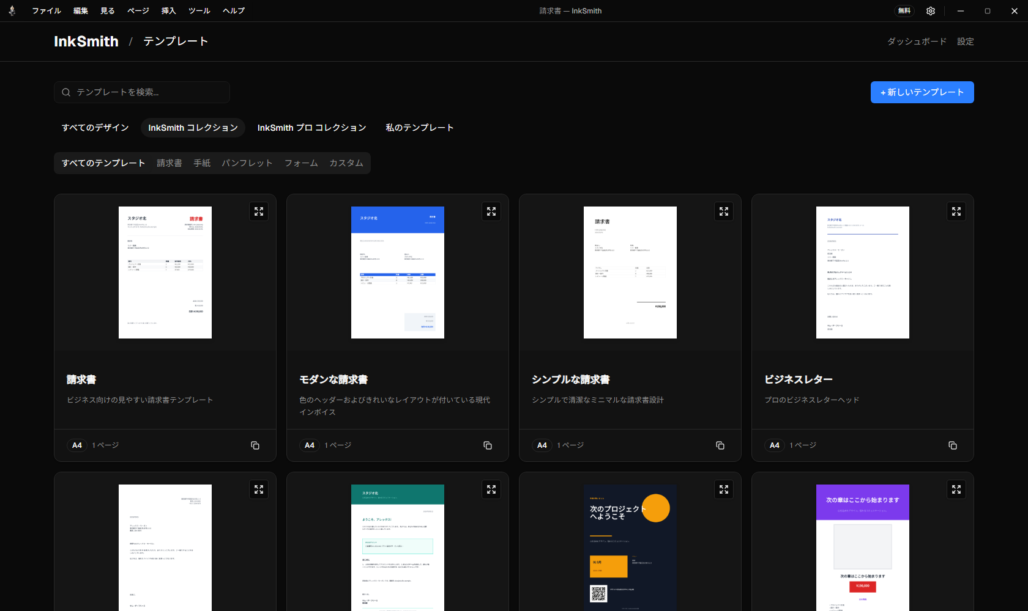Filter templates by 請求書 category
1028x611 pixels.
169,163
